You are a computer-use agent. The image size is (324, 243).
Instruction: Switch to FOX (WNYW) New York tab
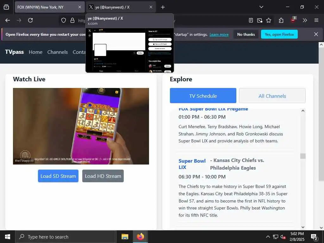click(50, 7)
